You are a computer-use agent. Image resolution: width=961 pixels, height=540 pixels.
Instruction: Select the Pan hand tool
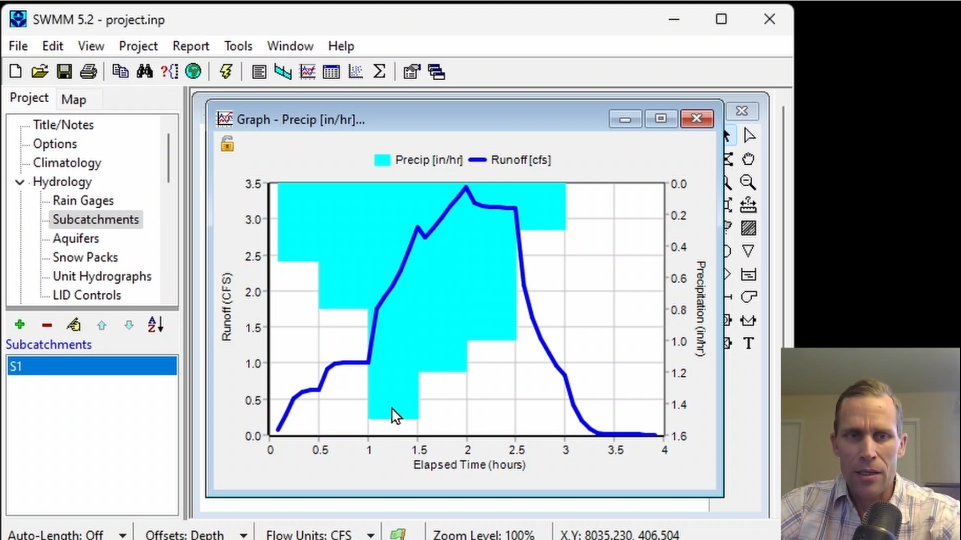pos(748,159)
